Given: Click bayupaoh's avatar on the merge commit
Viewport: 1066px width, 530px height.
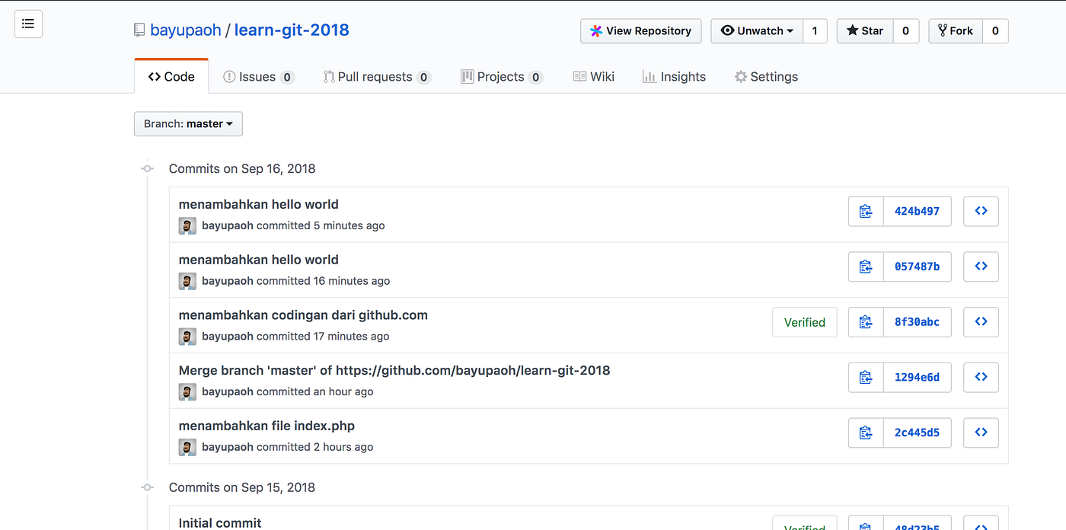Looking at the screenshot, I should pyautogui.click(x=187, y=391).
